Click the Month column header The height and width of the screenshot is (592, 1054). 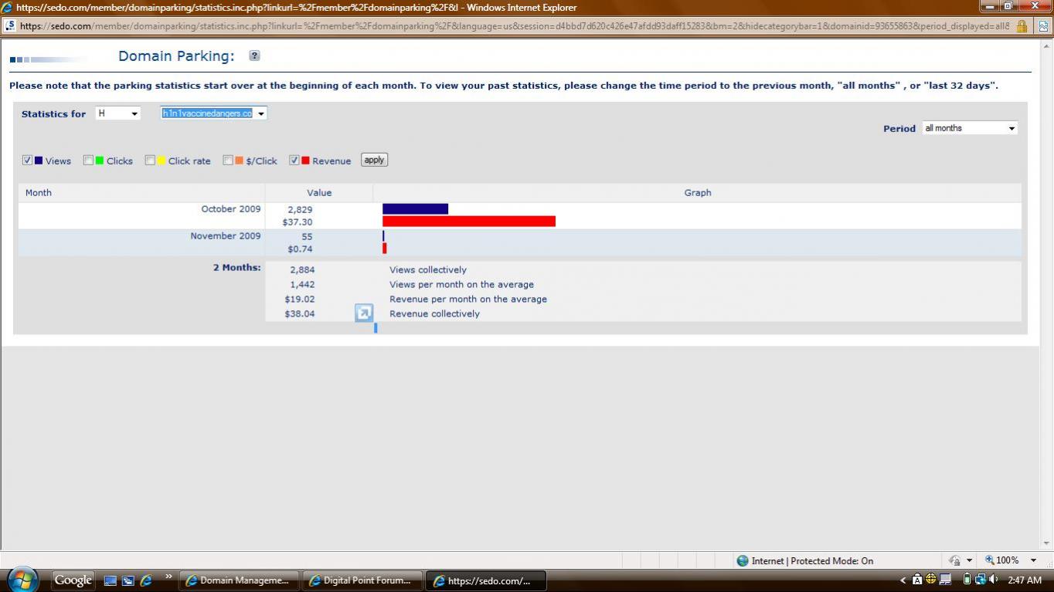pos(39,193)
